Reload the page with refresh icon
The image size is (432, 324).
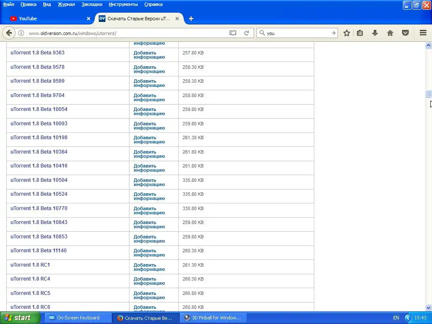point(246,33)
